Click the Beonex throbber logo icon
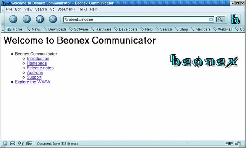The image size is (246, 148). point(235,19)
